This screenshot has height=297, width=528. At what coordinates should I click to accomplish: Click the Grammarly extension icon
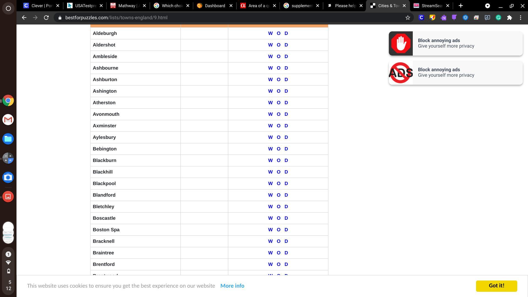click(498, 18)
